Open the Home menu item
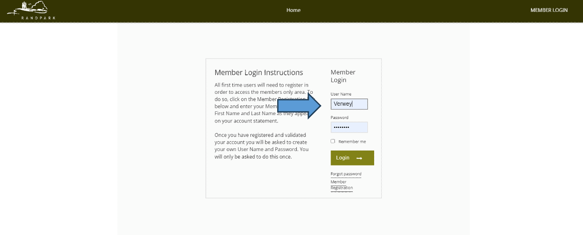The height and width of the screenshot is (235, 583). tap(293, 10)
